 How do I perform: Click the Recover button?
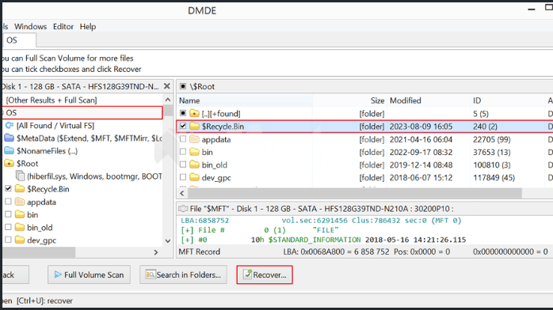click(x=265, y=275)
